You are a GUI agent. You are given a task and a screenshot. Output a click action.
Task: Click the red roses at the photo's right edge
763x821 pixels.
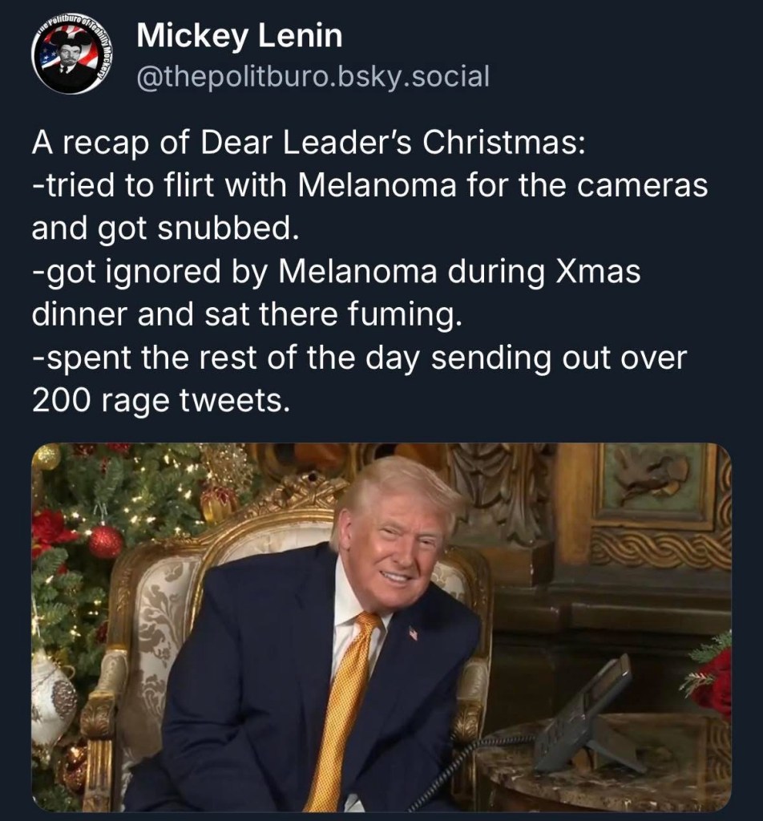(713, 677)
